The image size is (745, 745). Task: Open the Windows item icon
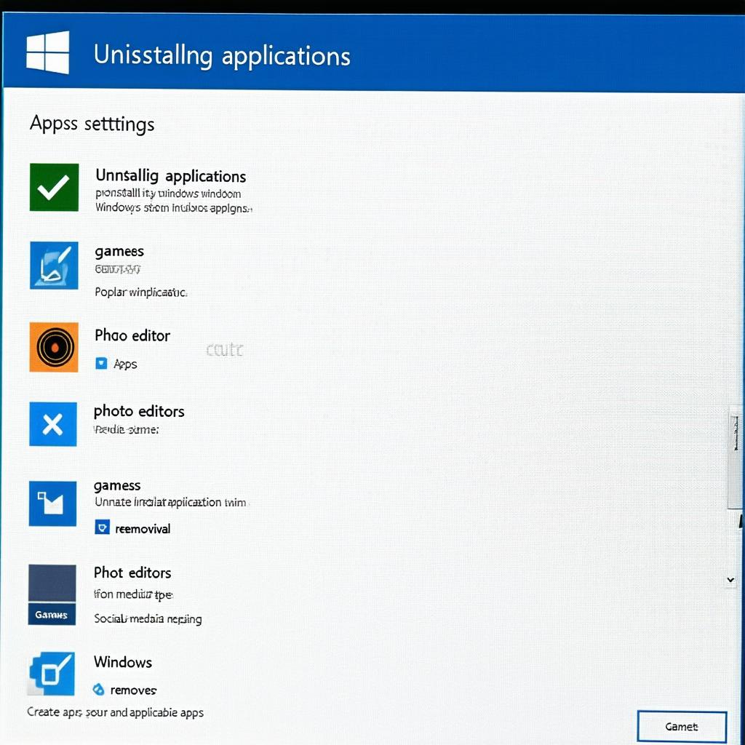click(52, 674)
